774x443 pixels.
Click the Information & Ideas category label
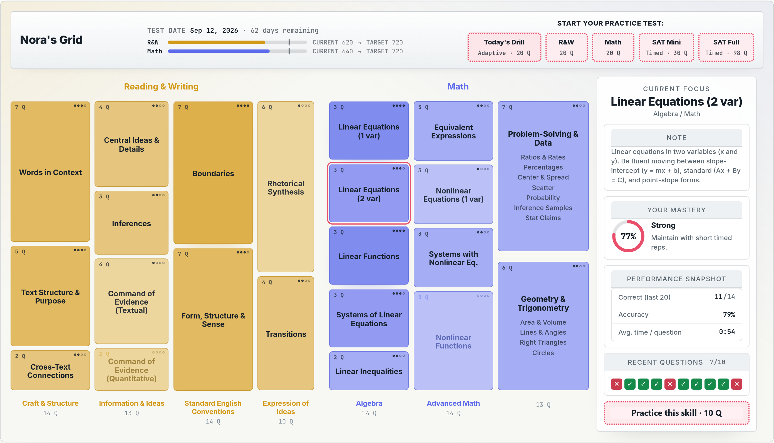[x=132, y=403]
